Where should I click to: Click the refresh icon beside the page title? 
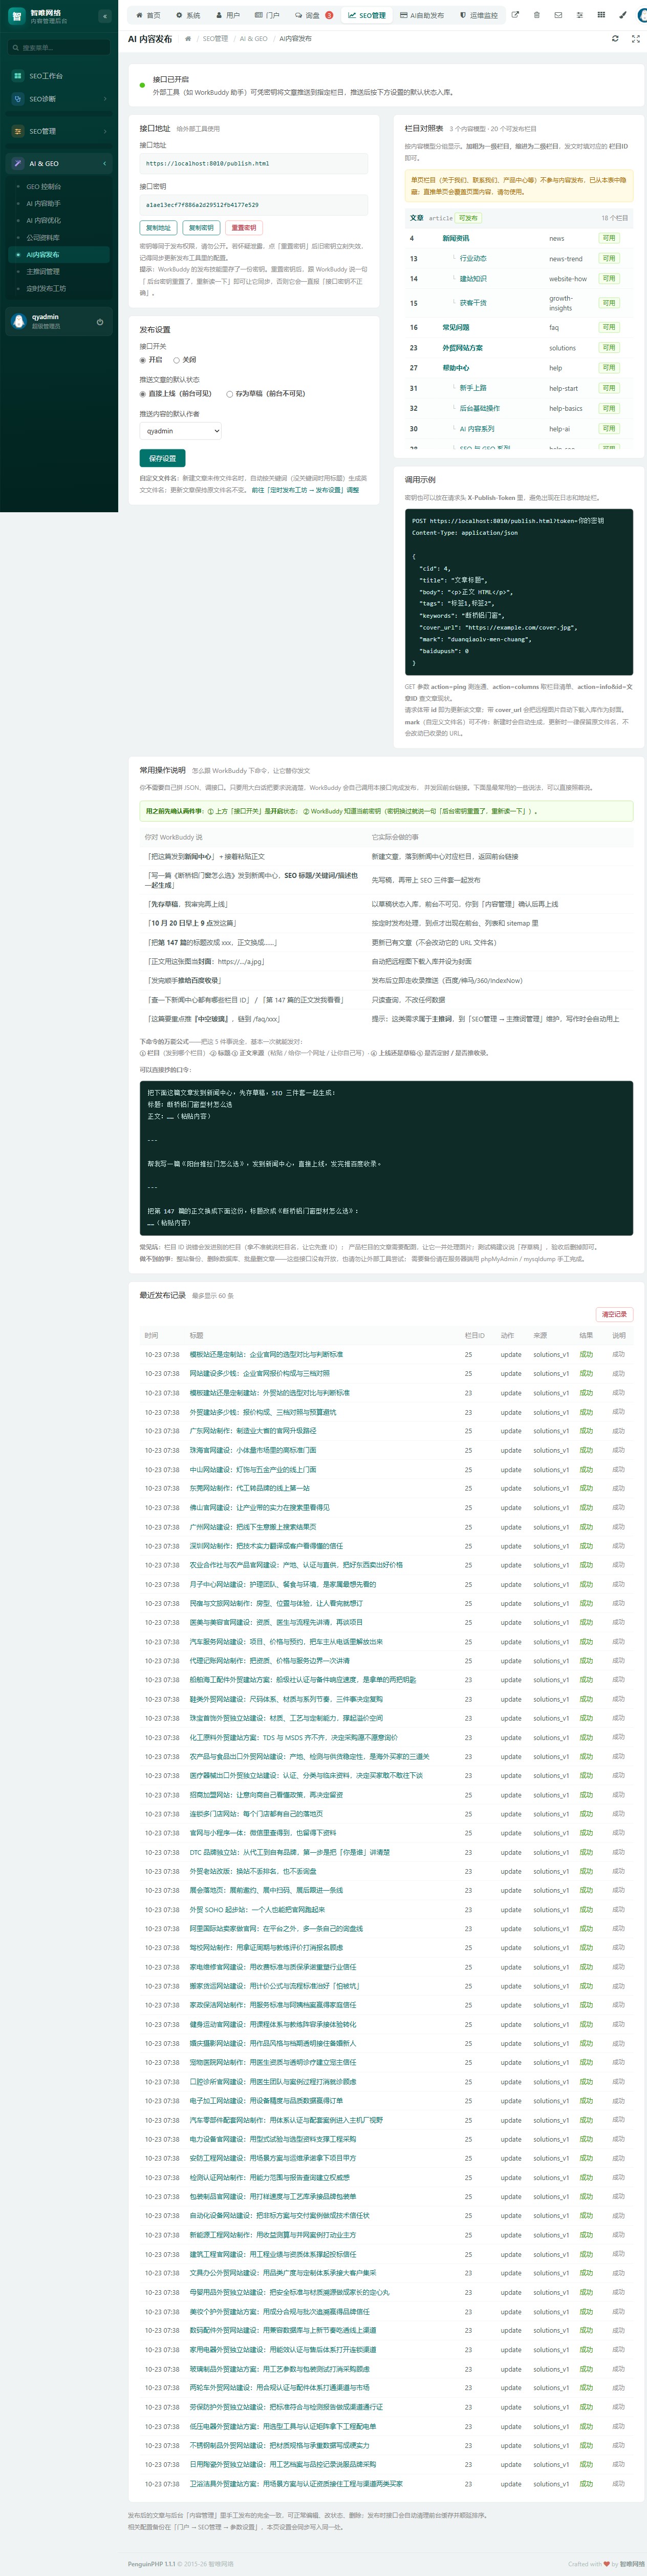pos(615,38)
